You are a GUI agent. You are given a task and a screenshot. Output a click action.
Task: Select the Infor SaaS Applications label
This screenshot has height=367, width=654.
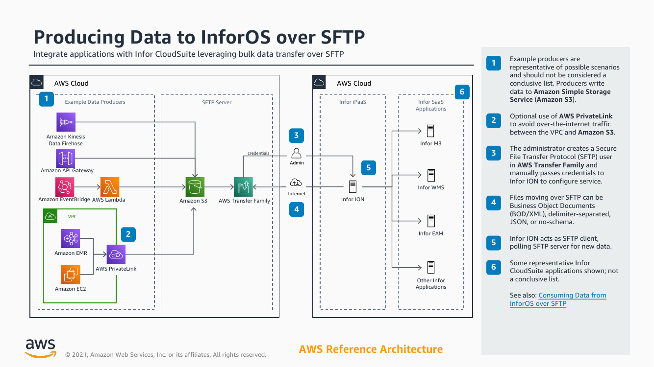[x=431, y=105]
